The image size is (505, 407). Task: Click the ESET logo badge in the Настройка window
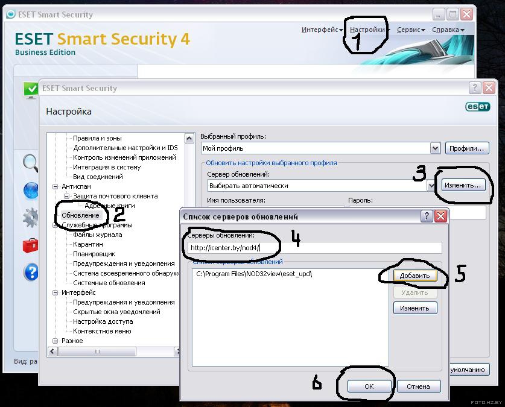(x=478, y=107)
